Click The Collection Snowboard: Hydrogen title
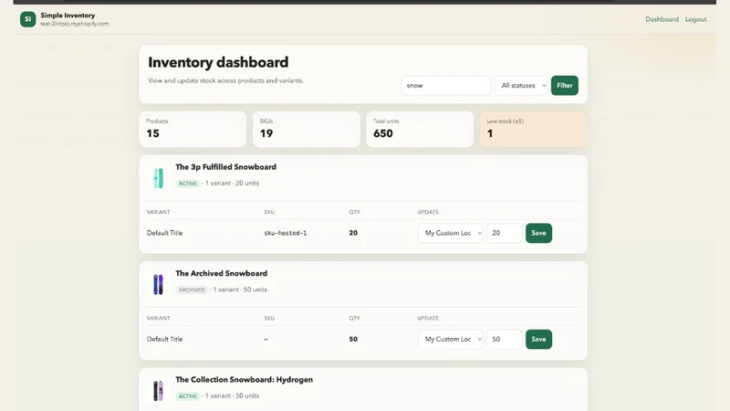Viewport: 730px width, 411px height. point(244,379)
